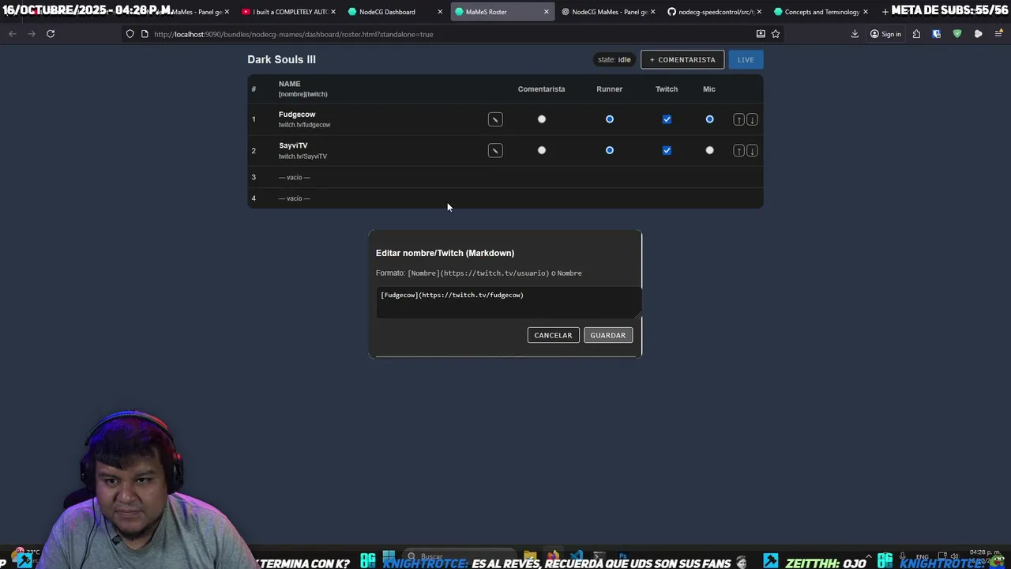This screenshot has height=569, width=1011.
Task: Go back in browser history
Action: (13, 34)
